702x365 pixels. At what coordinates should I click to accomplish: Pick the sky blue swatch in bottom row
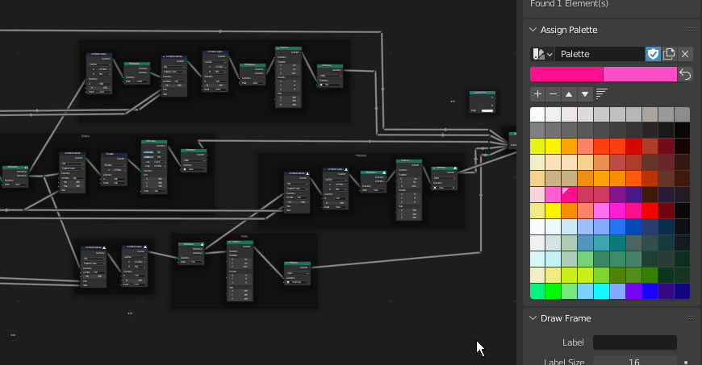point(586,291)
